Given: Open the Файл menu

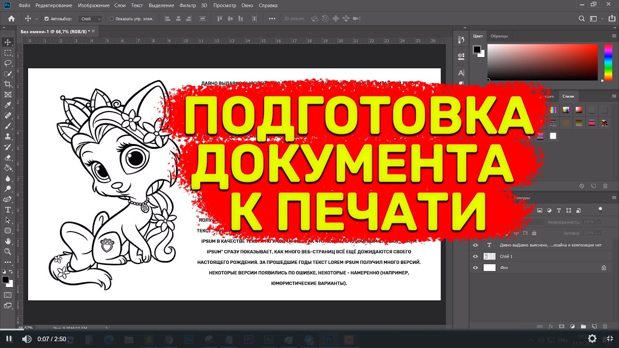Looking at the screenshot, I should pos(24,5).
